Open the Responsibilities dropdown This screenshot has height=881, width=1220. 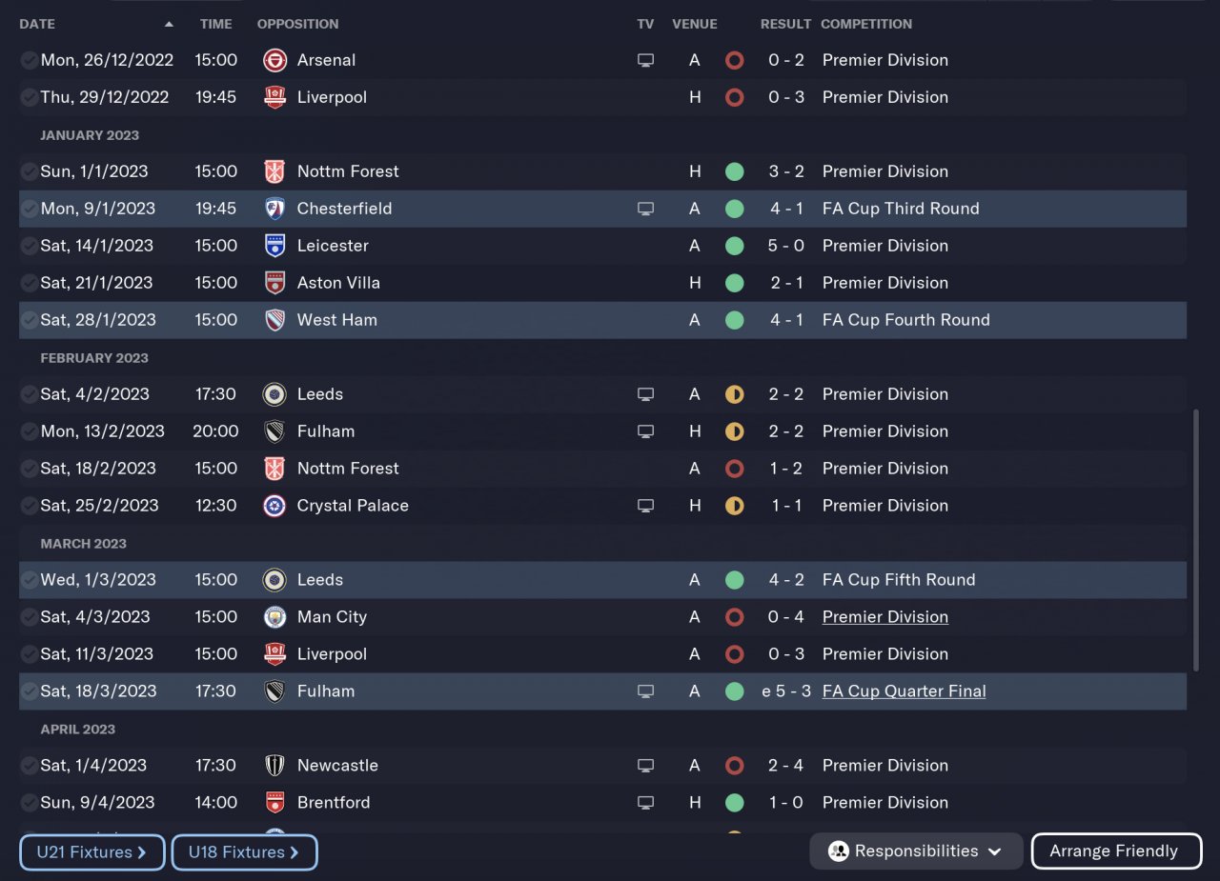click(x=915, y=851)
